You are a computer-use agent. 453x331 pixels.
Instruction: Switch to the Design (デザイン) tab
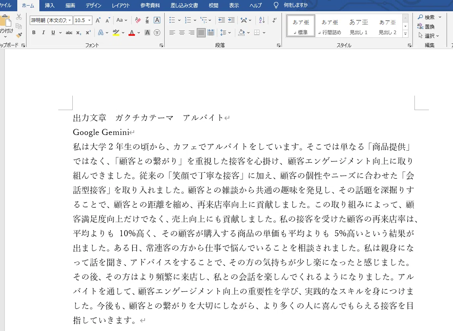tap(93, 6)
